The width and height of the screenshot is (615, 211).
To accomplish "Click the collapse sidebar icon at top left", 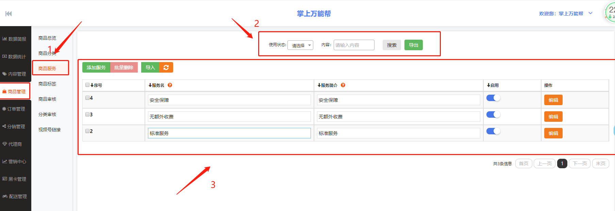I will pyautogui.click(x=9, y=14).
